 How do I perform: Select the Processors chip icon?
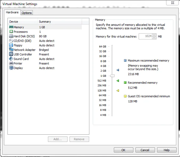click(x=11, y=31)
